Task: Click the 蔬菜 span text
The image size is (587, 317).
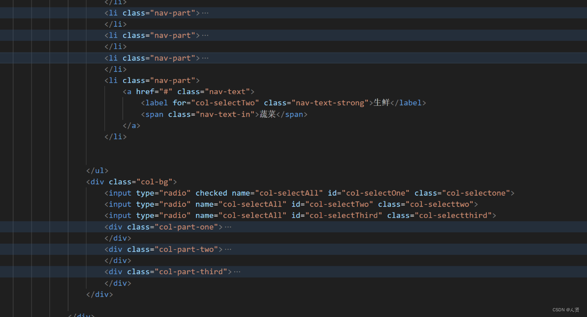Action: click(x=268, y=114)
